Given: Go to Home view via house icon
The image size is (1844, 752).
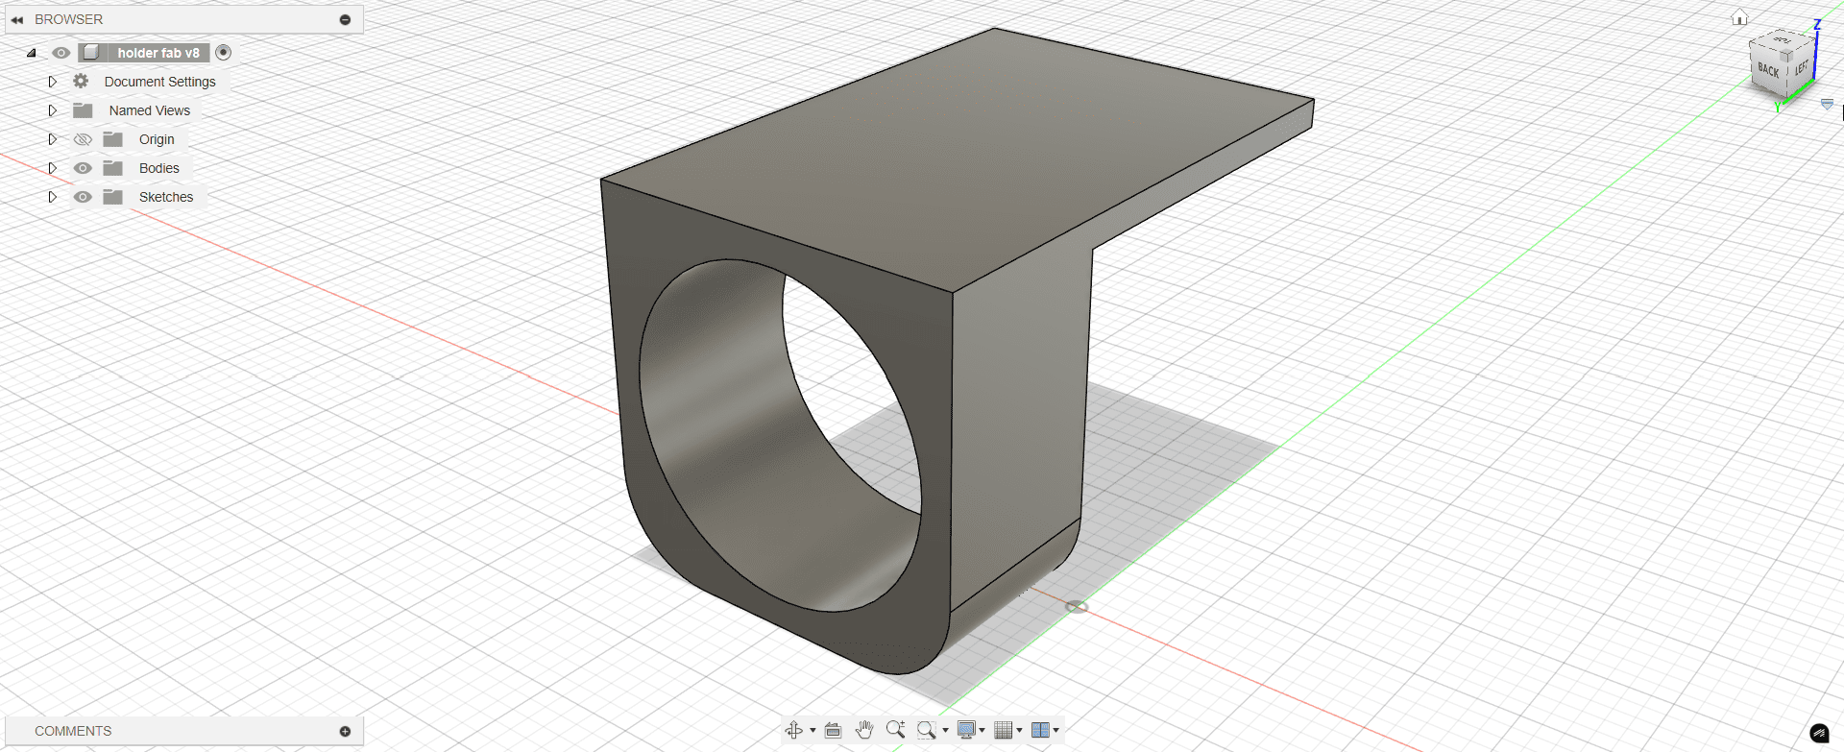Looking at the screenshot, I should tap(1739, 17).
